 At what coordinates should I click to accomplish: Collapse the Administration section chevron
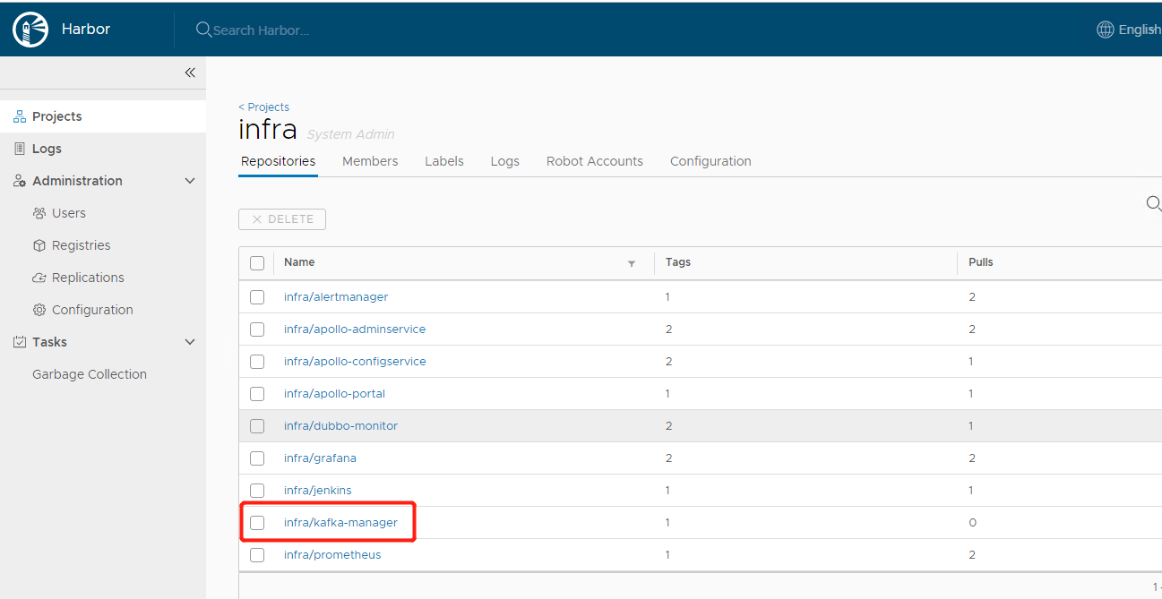[x=190, y=181]
